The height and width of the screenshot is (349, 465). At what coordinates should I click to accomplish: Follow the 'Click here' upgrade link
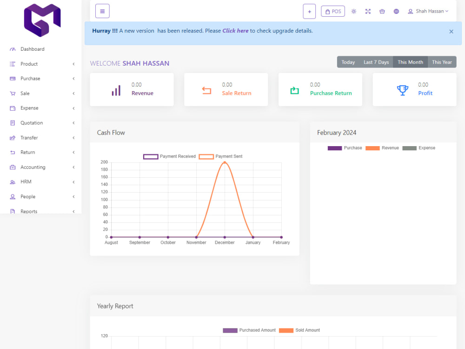pos(235,31)
